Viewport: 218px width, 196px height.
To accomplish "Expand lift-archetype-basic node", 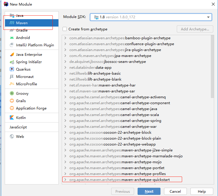I will coord(65,73).
